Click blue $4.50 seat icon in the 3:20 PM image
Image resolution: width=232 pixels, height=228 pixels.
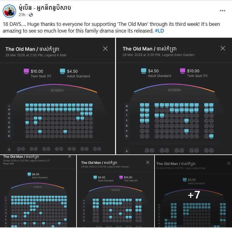coord(144,71)
